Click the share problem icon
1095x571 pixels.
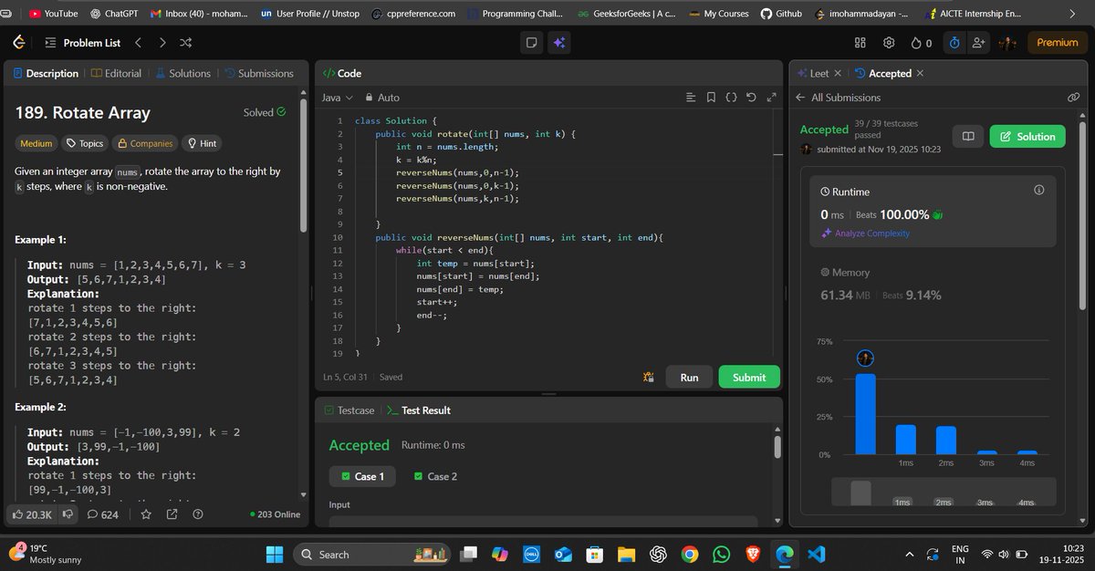point(172,514)
